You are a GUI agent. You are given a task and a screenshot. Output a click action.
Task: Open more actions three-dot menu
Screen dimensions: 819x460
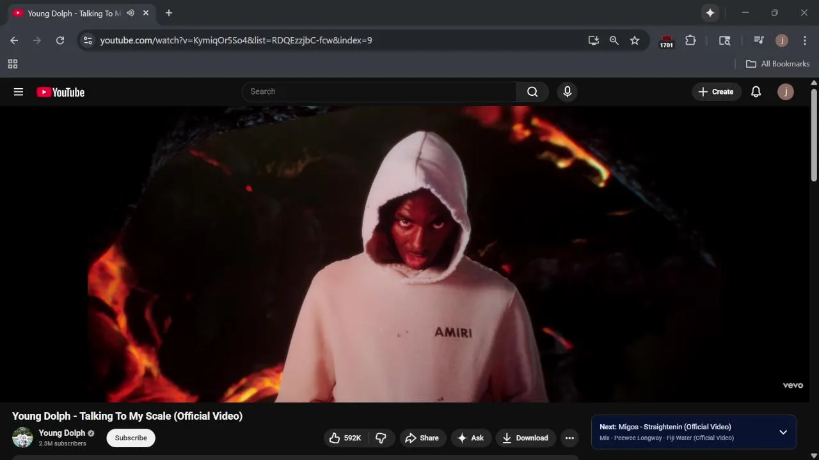[569, 438]
